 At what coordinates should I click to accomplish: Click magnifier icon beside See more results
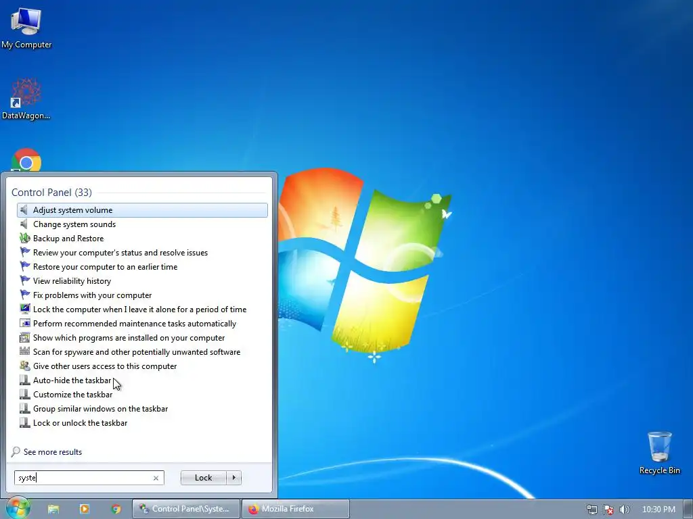16,451
